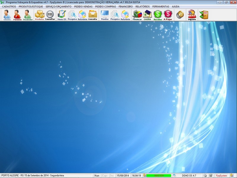Click the Fornece supplier icon
This screenshot has width=237, height=178.
(x=17, y=15)
